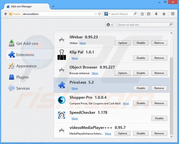This screenshot has height=144, width=179.
Task: Click the Shopper-Pro logo icon
Action: (61, 100)
